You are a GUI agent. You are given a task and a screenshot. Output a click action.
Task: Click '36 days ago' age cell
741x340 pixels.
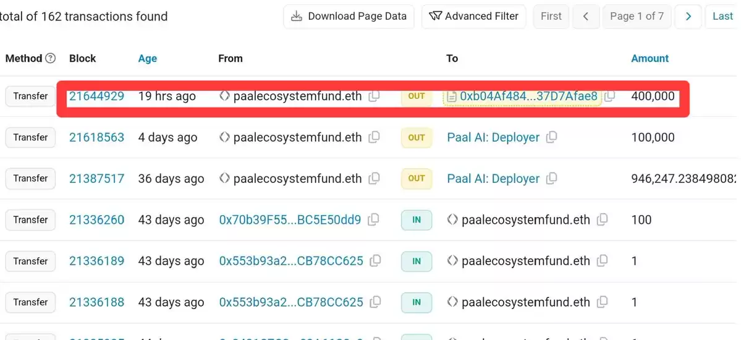(x=171, y=179)
